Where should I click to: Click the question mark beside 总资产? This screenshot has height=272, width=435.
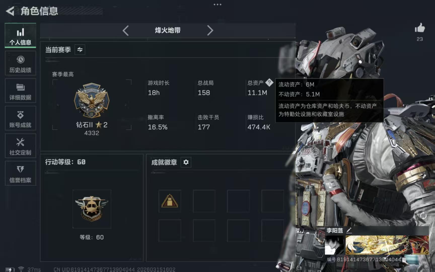pyautogui.click(x=269, y=83)
